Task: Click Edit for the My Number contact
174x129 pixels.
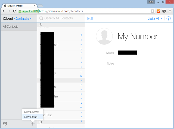Action: (90, 18)
